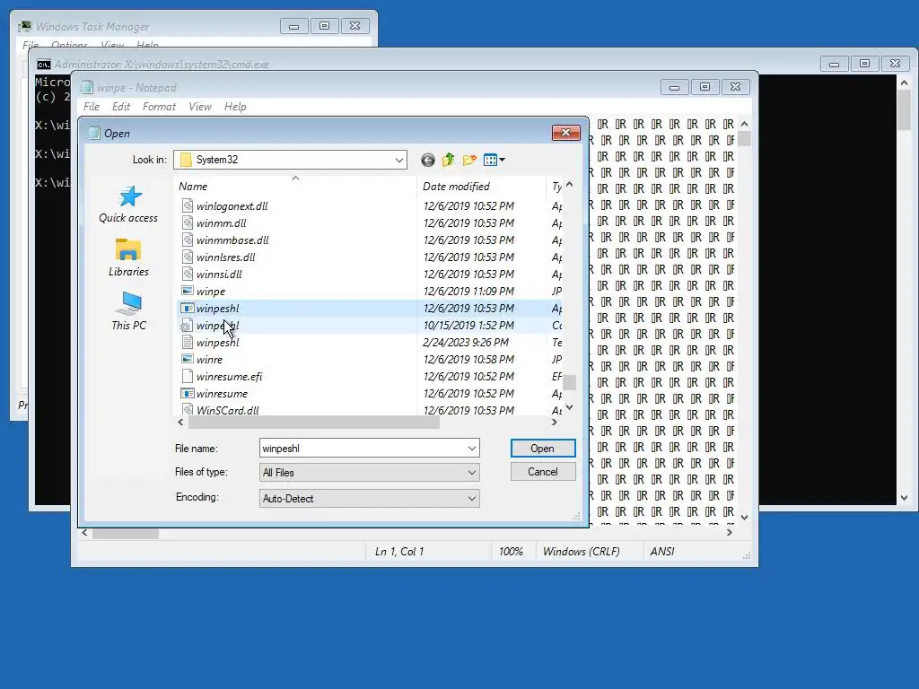Click Ln 1, Col 1 status entry
The image size is (919, 689).
tap(399, 552)
